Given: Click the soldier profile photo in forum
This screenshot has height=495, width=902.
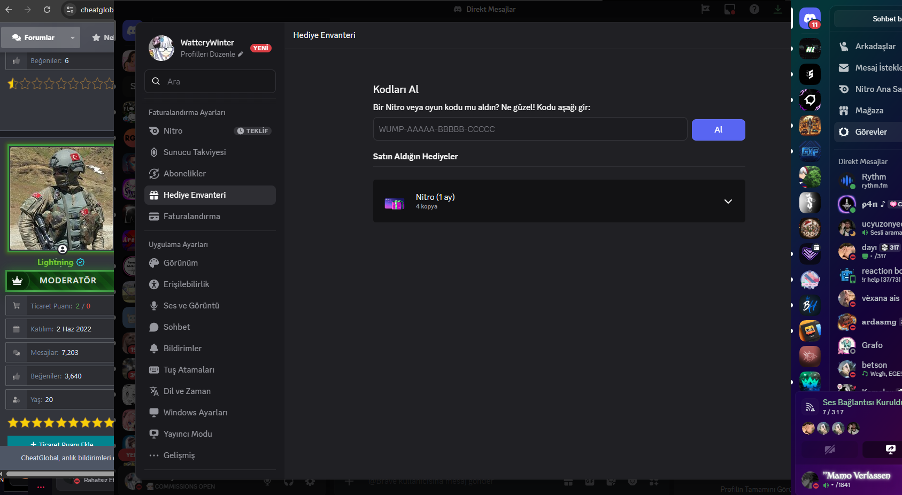Looking at the screenshot, I should tap(61, 198).
